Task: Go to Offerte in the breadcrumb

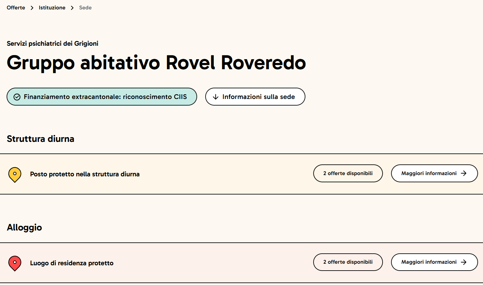Action: 16,8
